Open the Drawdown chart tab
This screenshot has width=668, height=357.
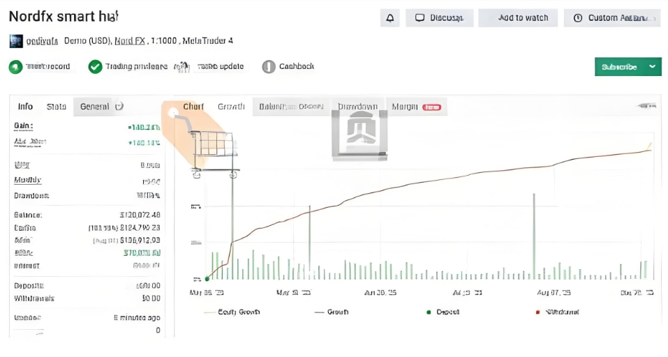click(x=357, y=107)
